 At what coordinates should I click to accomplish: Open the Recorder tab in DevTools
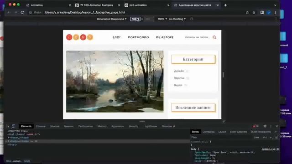pyautogui.click(x=168, y=126)
